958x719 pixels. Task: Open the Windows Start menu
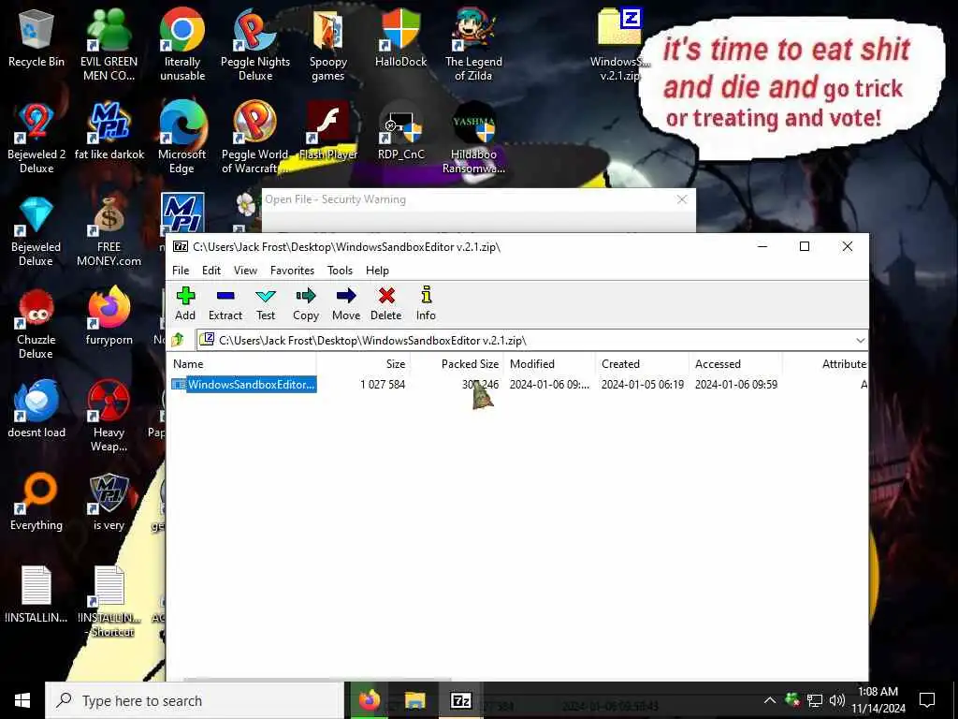[x=22, y=700]
